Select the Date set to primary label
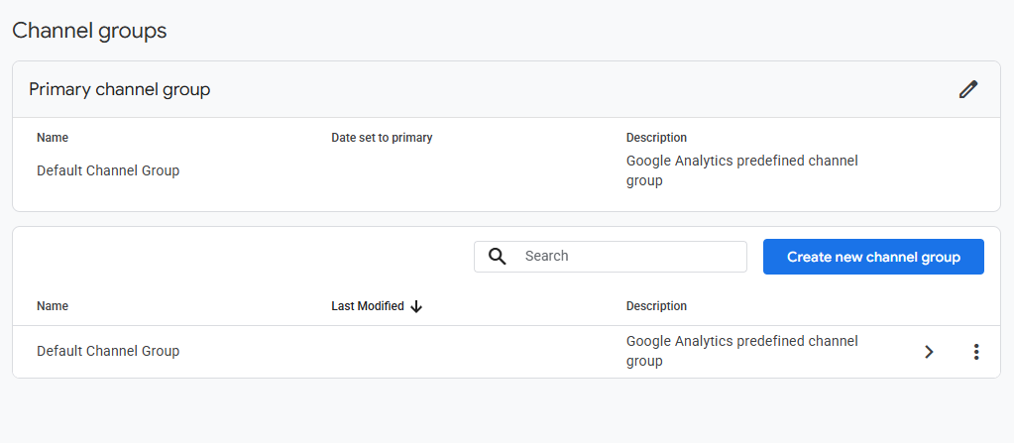Viewport: 1014px width, 443px height. [x=382, y=138]
